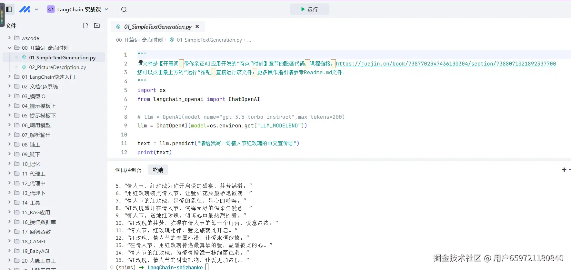Toggle the sidebar panel icon

9,9
